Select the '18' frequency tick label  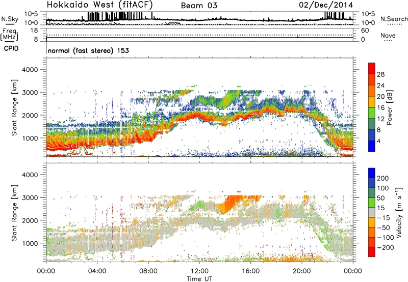[x=34, y=31]
